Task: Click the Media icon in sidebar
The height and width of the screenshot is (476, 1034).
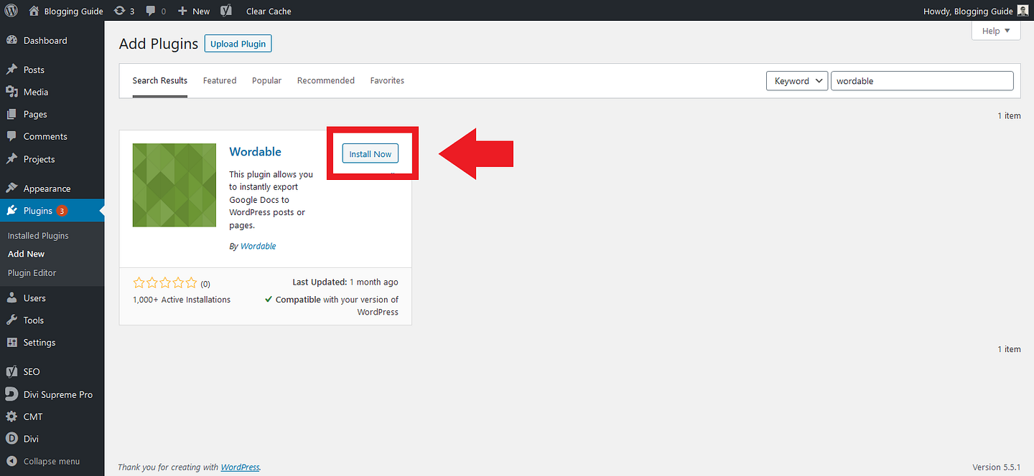Action: coord(11,92)
